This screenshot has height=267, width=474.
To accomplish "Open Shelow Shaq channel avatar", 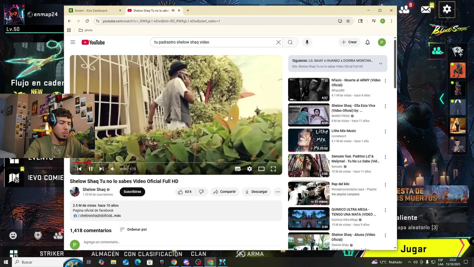I will tap(75, 192).
